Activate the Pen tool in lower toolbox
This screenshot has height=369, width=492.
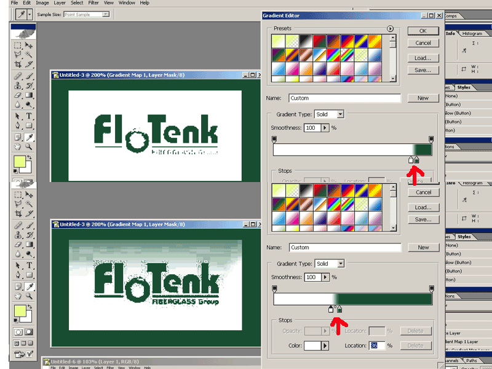coord(18,275)
